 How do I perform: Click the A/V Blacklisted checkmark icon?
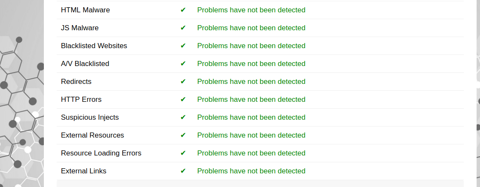pos(183,63)
